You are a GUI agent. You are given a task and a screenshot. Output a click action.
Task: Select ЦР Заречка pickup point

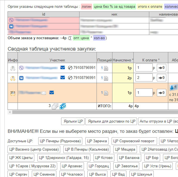(97, 141)
